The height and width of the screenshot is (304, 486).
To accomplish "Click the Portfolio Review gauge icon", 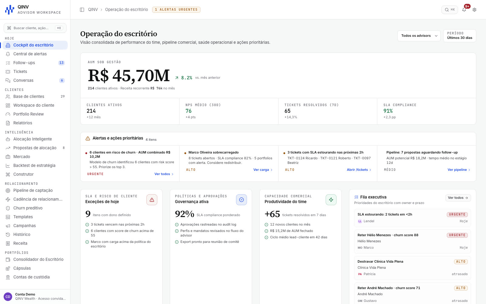I will coord(8,114).
